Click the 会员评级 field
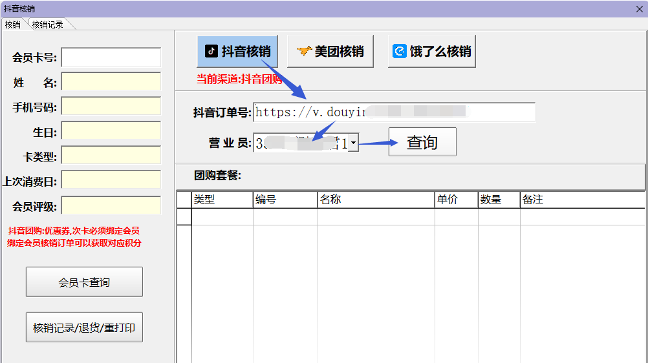This screenshot has width=648, height=363. tap(111, 205)
